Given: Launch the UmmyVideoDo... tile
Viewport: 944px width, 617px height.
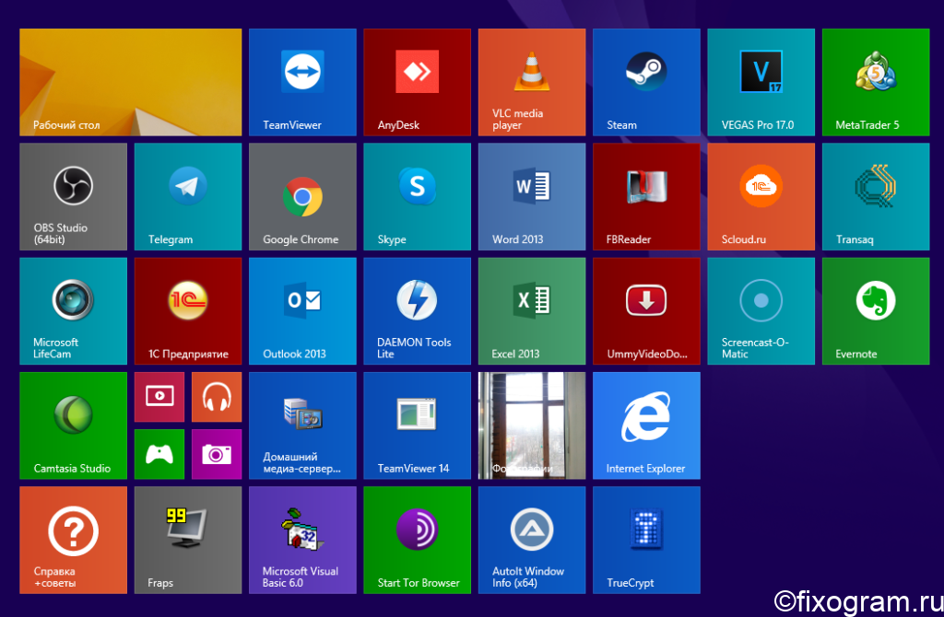Looking at the screenshot, I should point(646,311).
